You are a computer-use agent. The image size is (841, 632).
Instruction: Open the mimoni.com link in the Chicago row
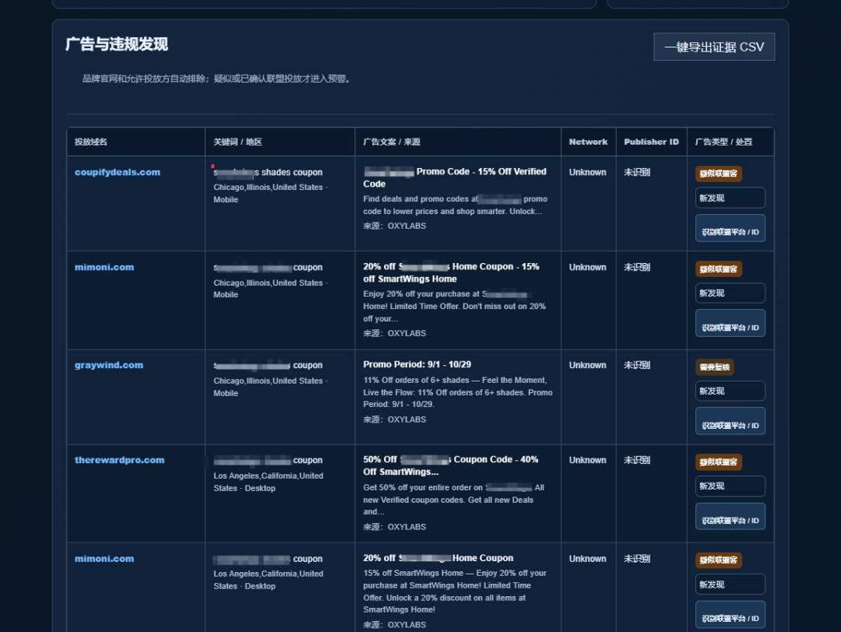(104, 267)
